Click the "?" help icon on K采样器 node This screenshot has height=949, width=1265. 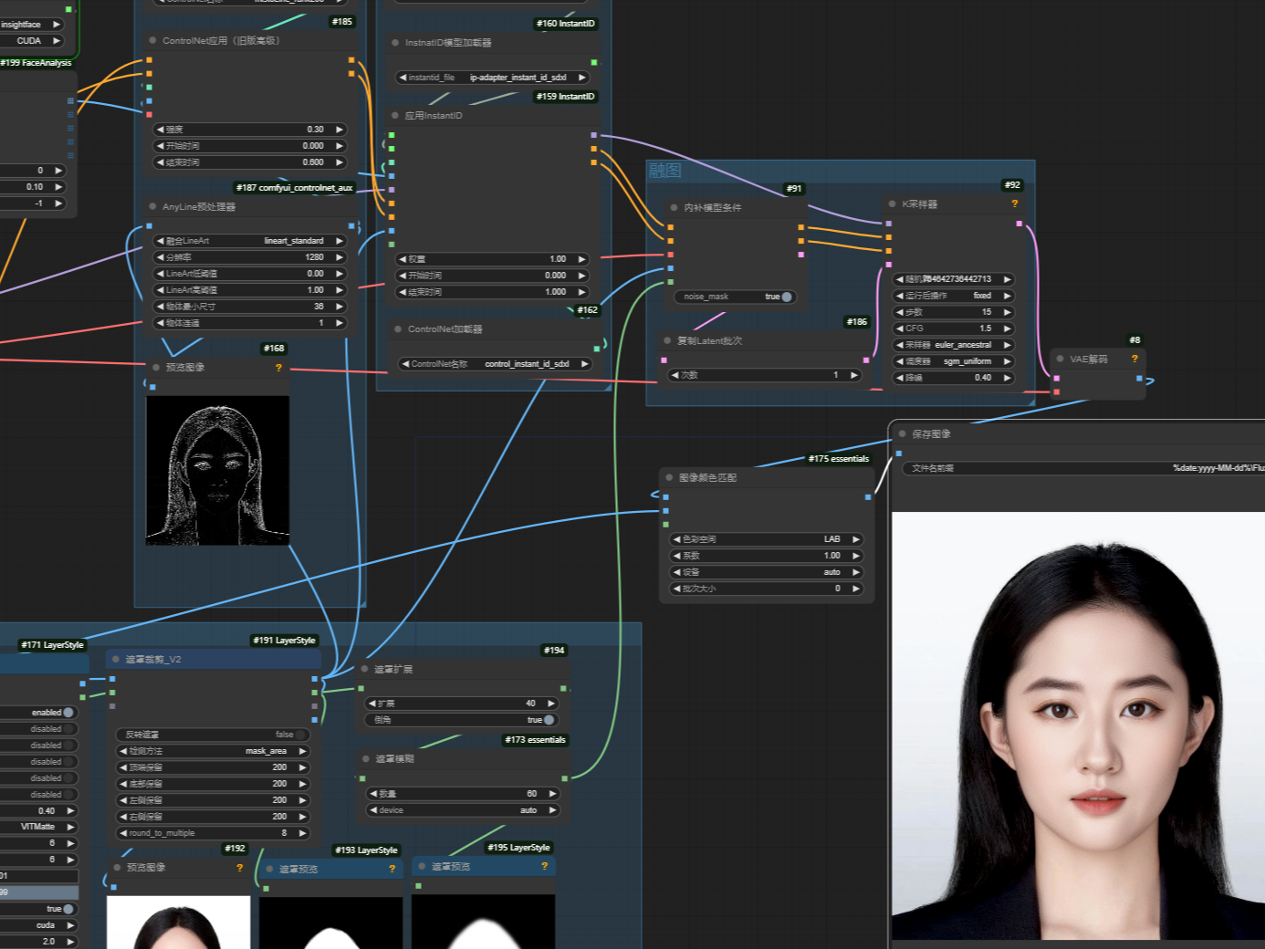(x=1014, y=204)
